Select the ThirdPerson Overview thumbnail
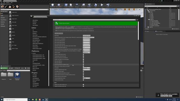The image size is (180, 101). pyautogui.click(x=17, y=75)
